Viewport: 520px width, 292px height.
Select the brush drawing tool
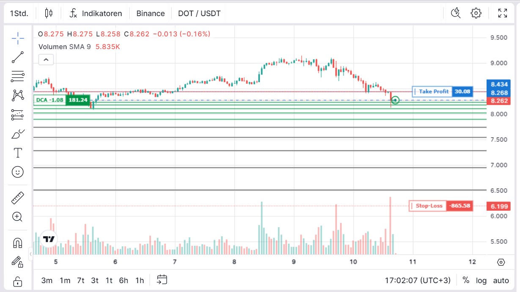tap(18, 135)
